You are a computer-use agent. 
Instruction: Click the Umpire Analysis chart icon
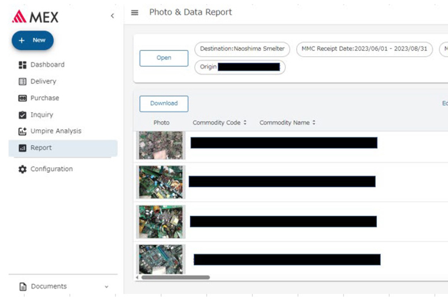(23, 131)
